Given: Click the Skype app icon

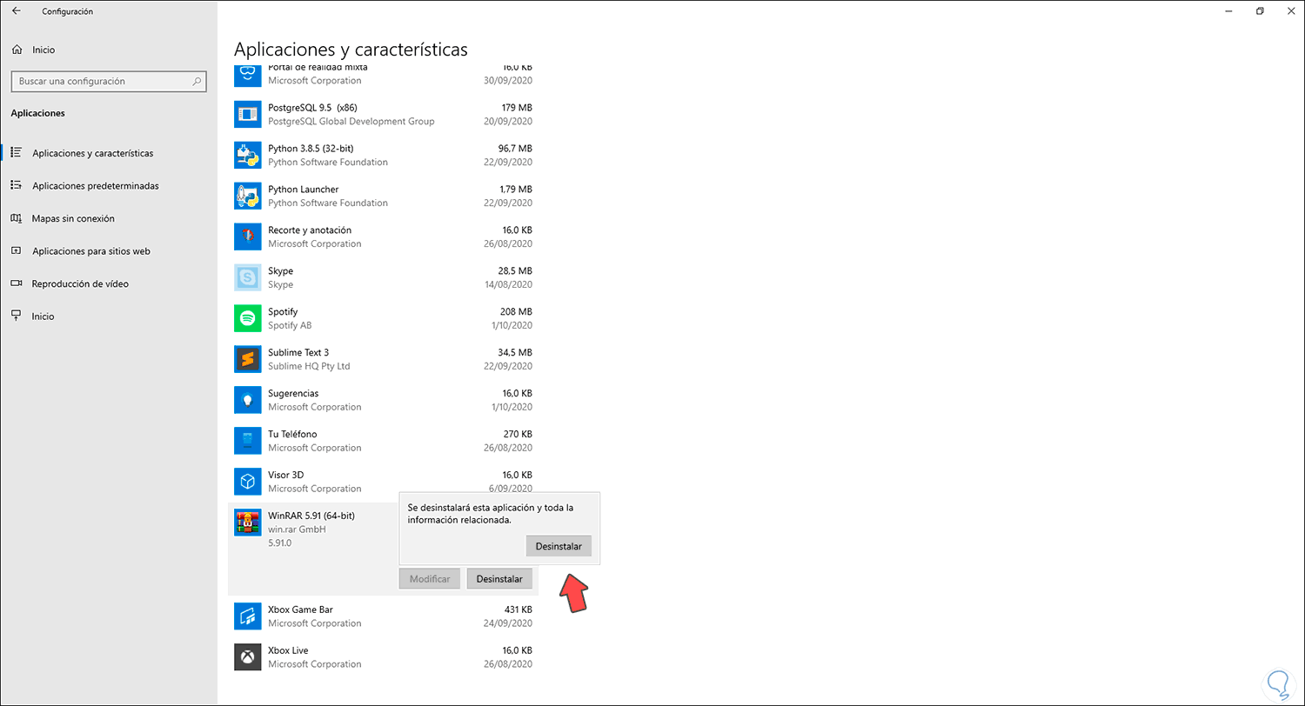Looking at the screenshot, I should pos(248,277).
